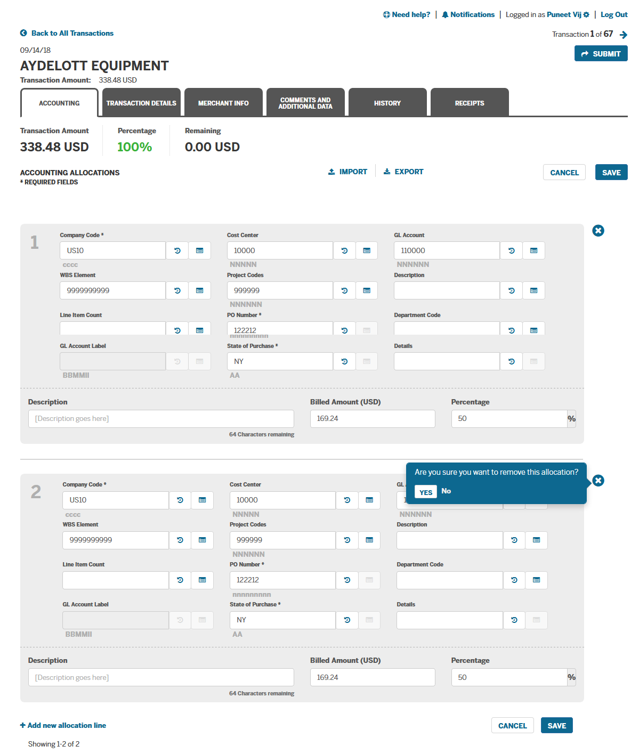Export accounting allocations
This screenshot has width=639, height=754.
[403, 172]
